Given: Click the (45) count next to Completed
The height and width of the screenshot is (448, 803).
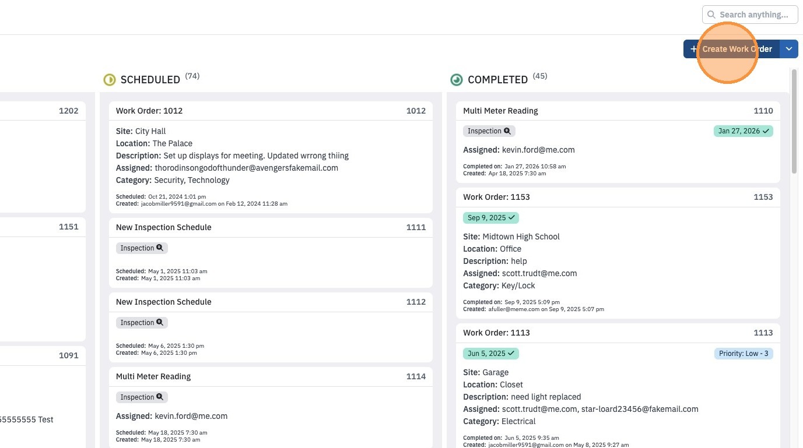Looking at the screenshot, I should tap(540, 76).
